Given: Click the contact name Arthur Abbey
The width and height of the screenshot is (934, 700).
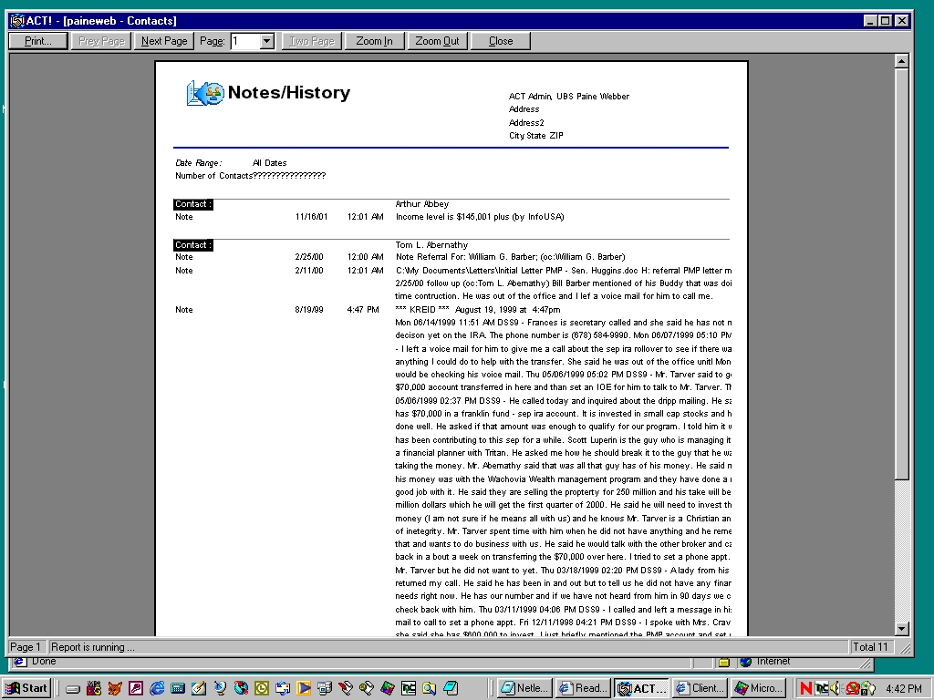Looking at the screenshot, I should (x=421, y=203).
